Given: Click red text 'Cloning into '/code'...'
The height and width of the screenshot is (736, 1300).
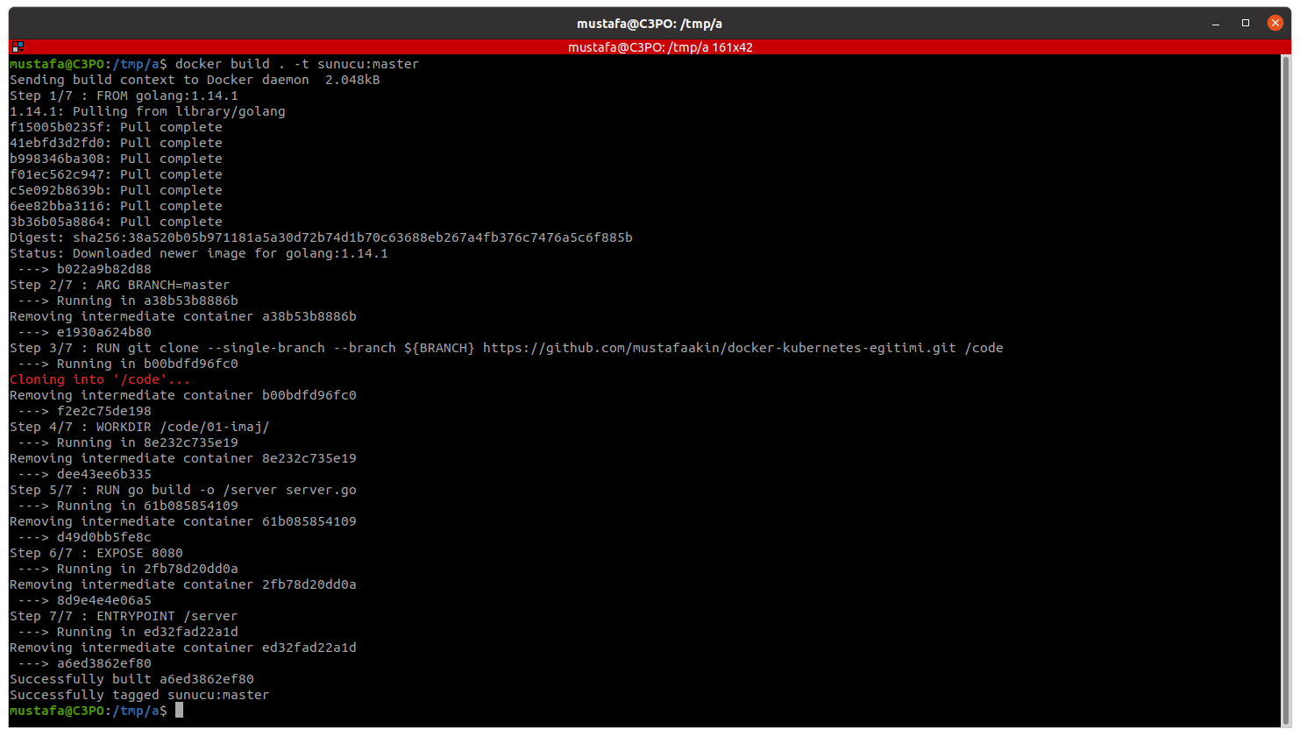Looking at the screenshot, I should coord(100,379).
